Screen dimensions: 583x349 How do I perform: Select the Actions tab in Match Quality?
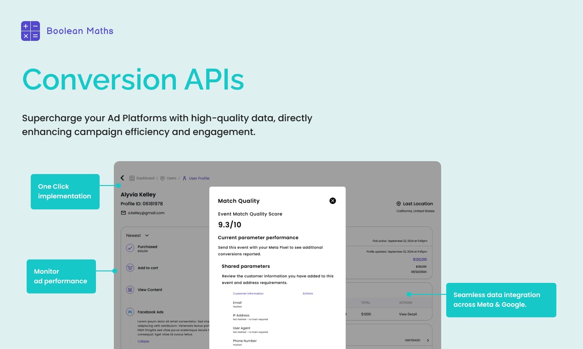(x=308, y=293)
